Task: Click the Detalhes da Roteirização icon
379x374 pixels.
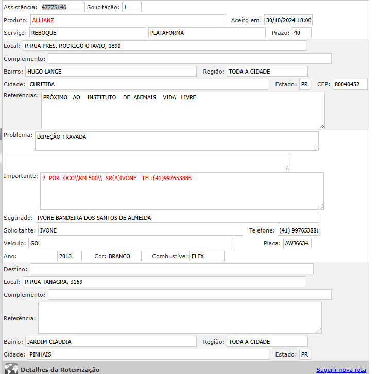Action: click(11, 369)
